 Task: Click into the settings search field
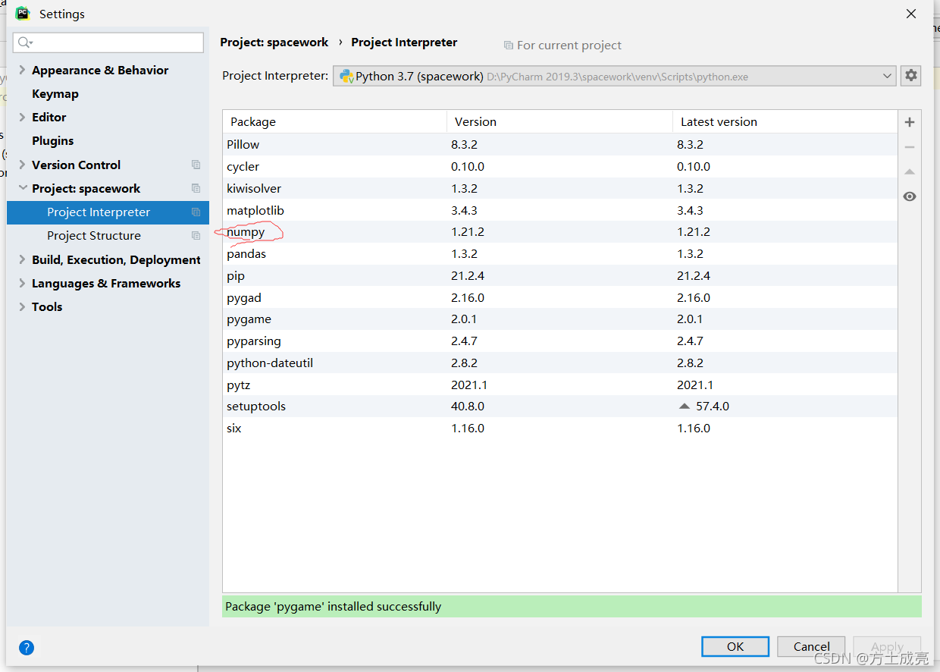tap(114, 42)
